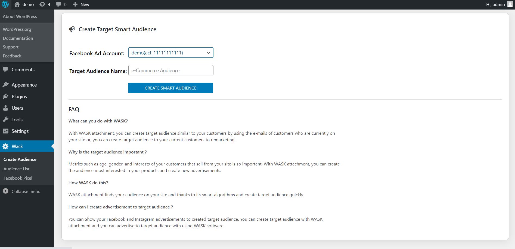
Task: Open the demo site home icon
Action: pos(17,4)
